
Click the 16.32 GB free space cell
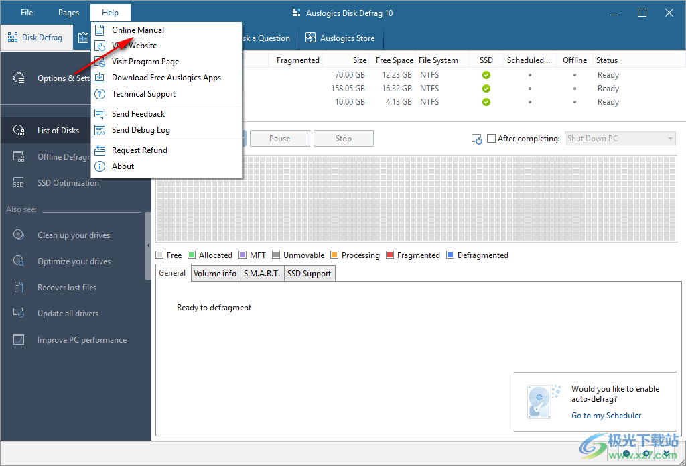coord(397,89)
